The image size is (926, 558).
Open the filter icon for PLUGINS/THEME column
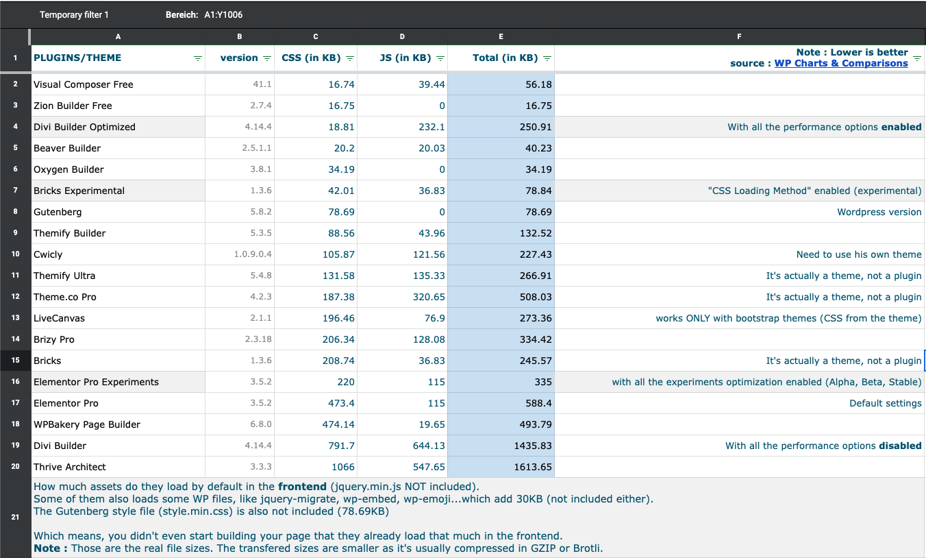point(198,58)
